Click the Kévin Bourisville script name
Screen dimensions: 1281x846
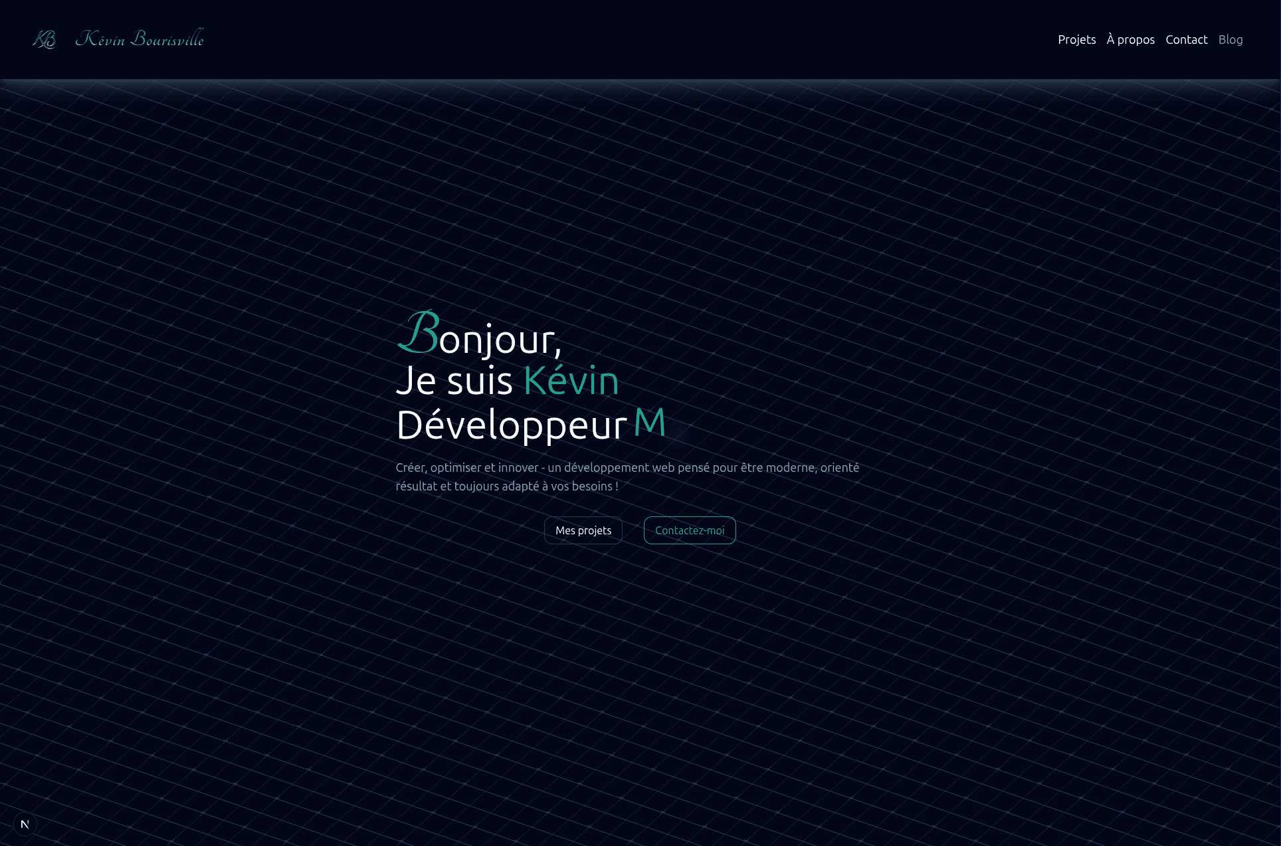[x=140, y=39]
